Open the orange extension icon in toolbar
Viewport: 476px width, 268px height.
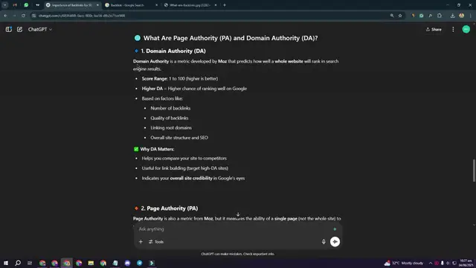click(x=413, y=16)
